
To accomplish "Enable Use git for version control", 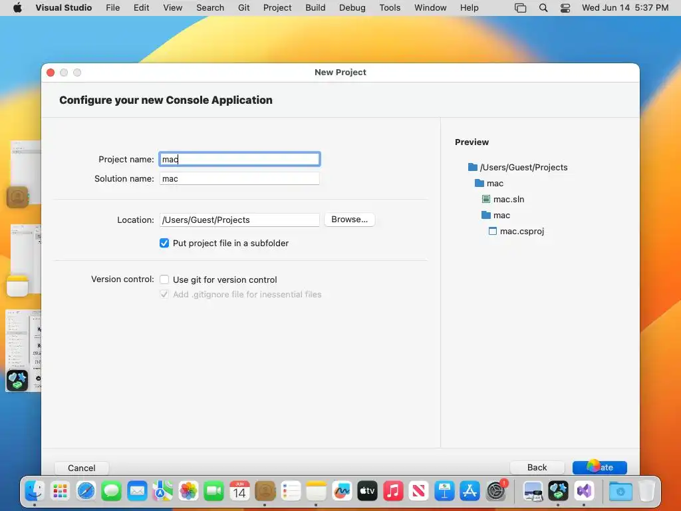I will [164, 279].
